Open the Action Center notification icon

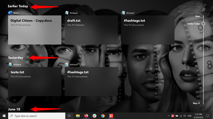207,116
